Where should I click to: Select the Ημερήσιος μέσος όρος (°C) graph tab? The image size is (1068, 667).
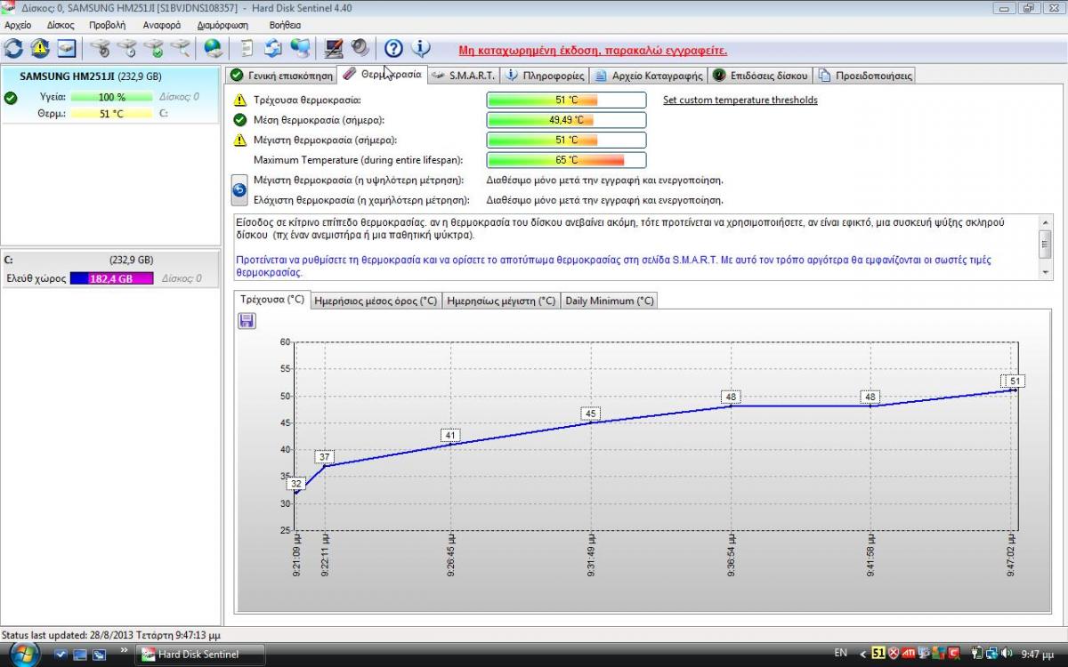click(376, 301)
